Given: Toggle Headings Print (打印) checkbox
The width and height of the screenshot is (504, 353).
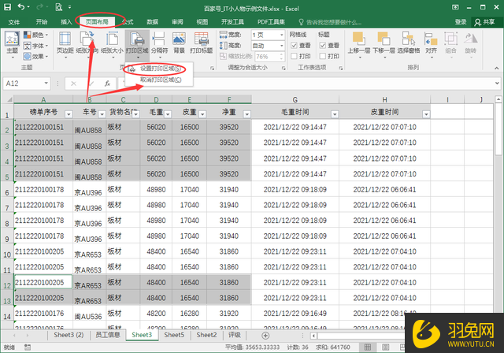Looking at the screenshot, I should (323, 56).
